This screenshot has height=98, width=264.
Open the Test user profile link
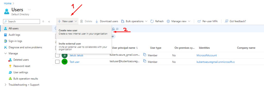(x=75, y=62)
